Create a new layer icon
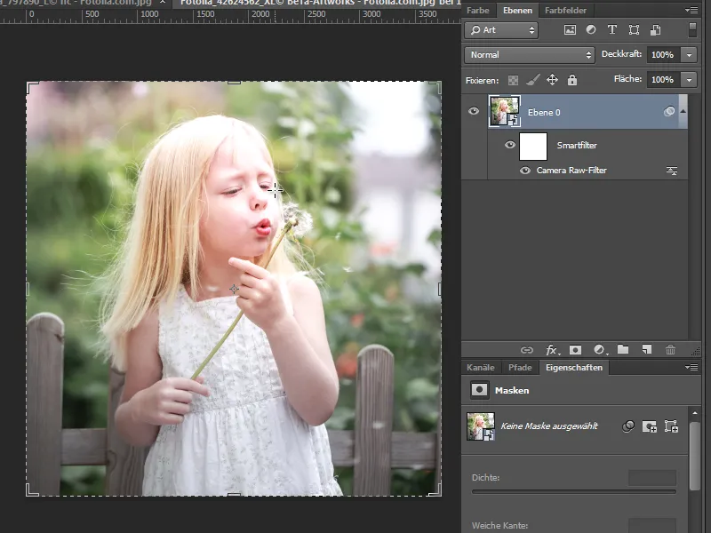This screenshot has width=711, height=533. tap(647, 349)
